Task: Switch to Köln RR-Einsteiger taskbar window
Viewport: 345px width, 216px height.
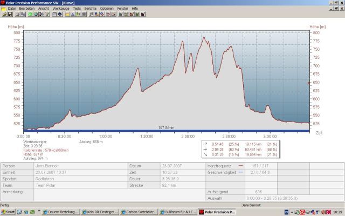Action: pos(100,212)
